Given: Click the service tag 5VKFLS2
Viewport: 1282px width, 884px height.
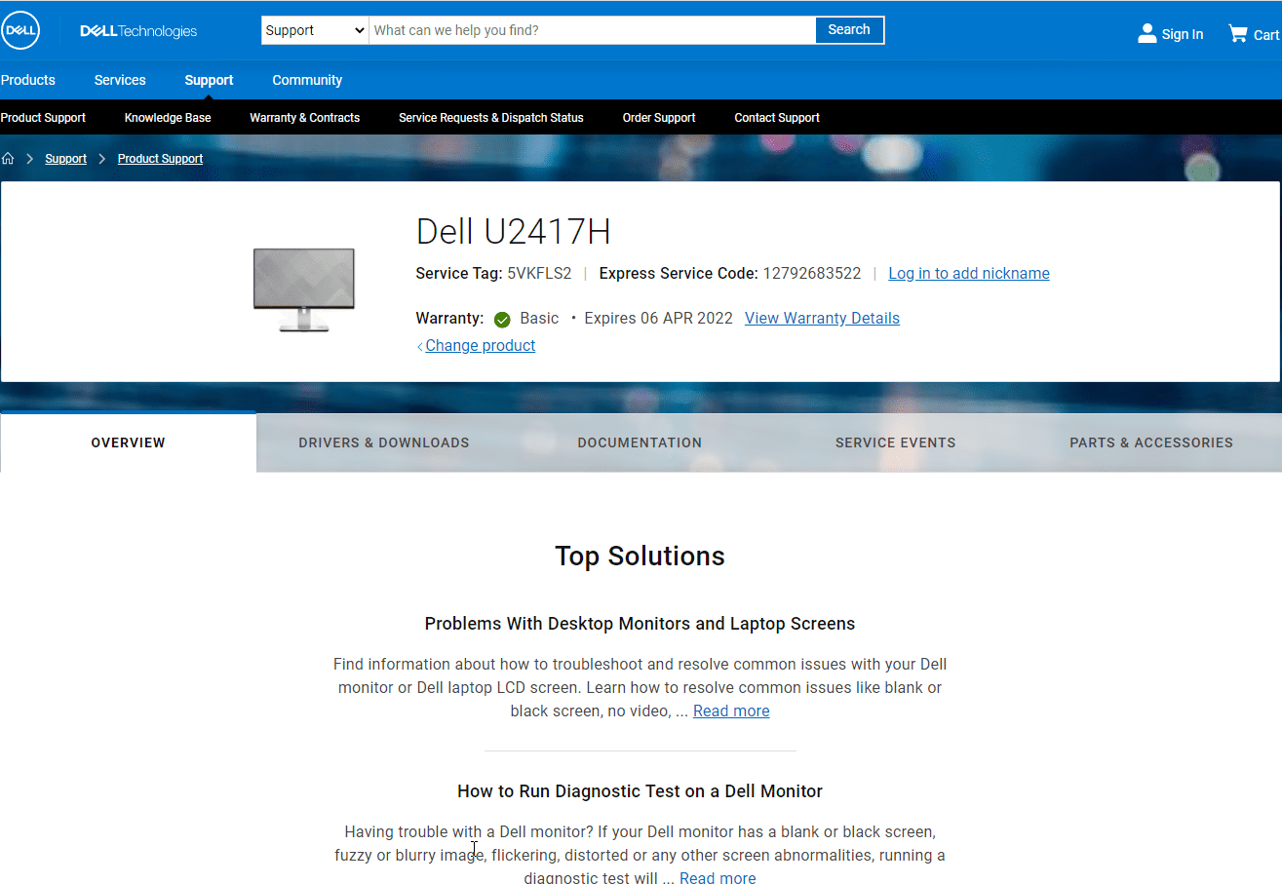Looking at the screenshot, I should (x=539, y=274).
